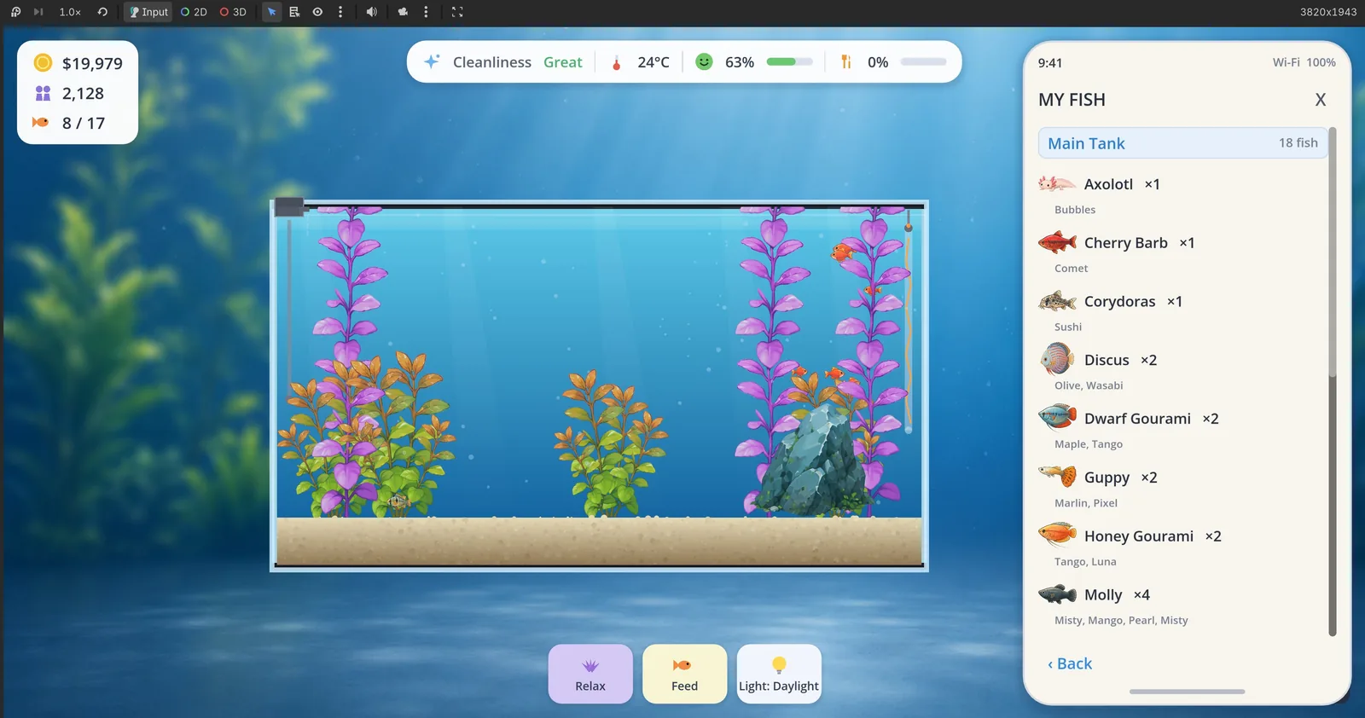Click the blue cleanliness sparkle icon
The image size is (1365, 718).
pyautogui.click(x=432, y=61)
